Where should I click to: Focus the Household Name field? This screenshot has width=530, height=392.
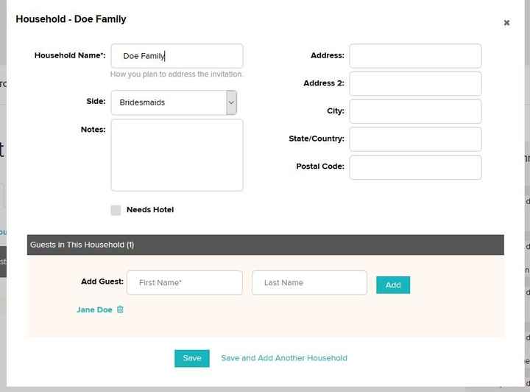click(x=177, y=56)
